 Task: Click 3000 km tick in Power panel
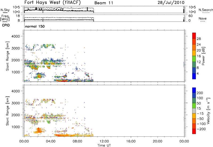pyautogui.click(x=16, y=48)
